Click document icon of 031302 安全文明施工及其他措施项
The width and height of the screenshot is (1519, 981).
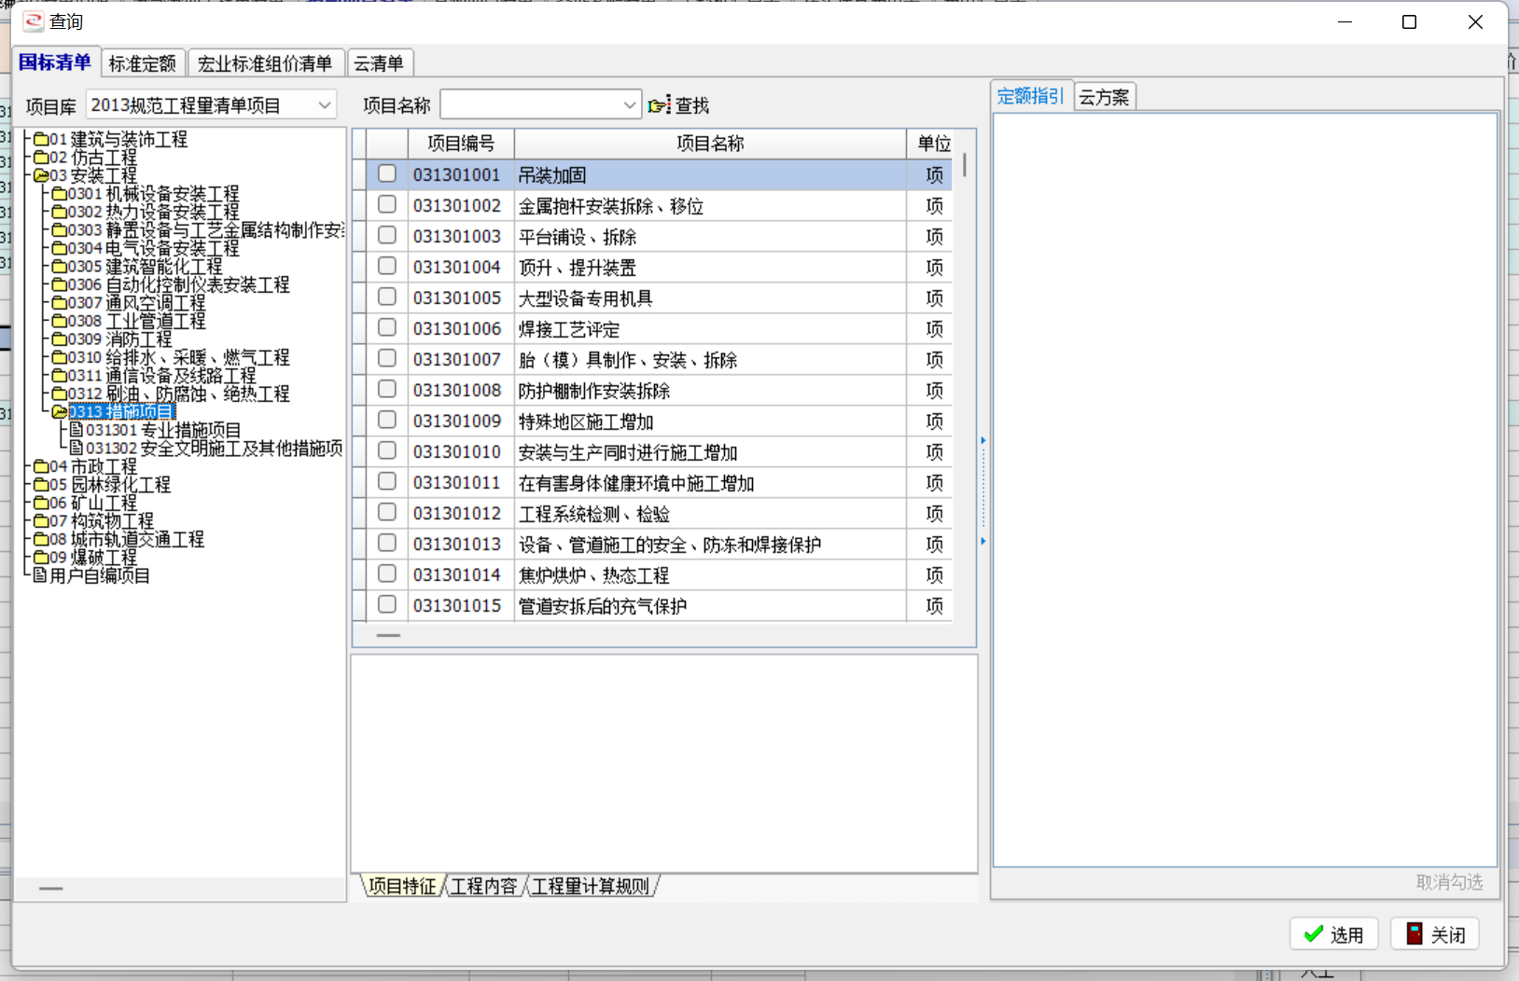click(77, 449)
